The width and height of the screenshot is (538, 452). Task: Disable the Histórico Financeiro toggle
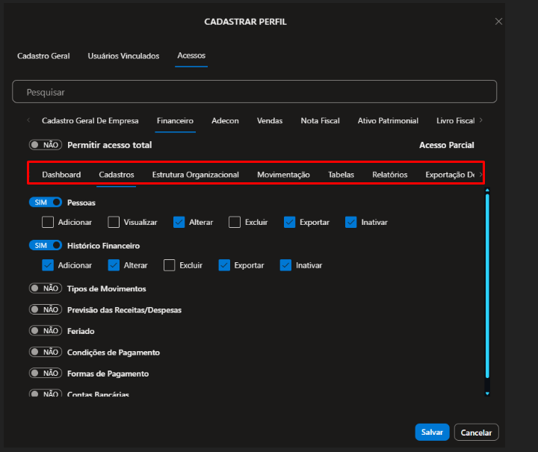(x=45, y=246)
